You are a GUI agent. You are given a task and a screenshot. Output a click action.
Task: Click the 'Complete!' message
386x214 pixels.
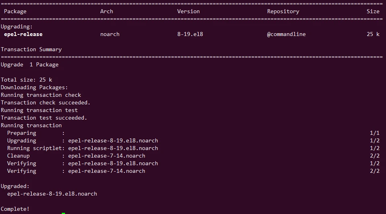click(15, 209)
